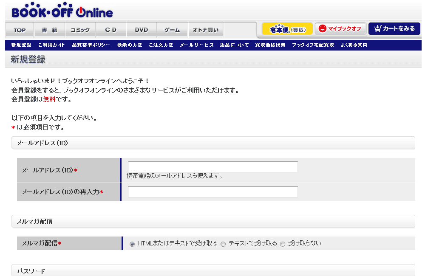Open the 宅本便 (買取) button
Screen dimensions: 425x276
coord(287,29)
